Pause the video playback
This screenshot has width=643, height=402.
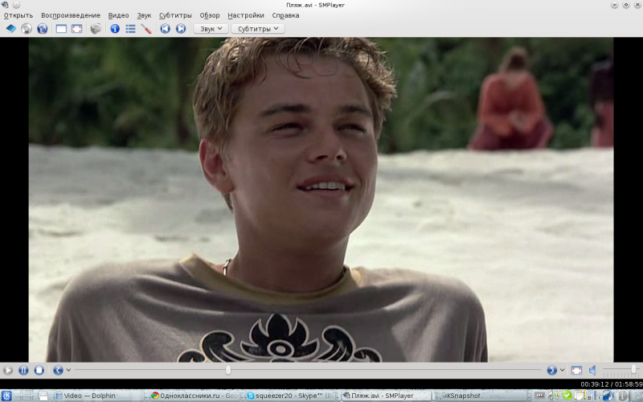[x=23, y=371]
